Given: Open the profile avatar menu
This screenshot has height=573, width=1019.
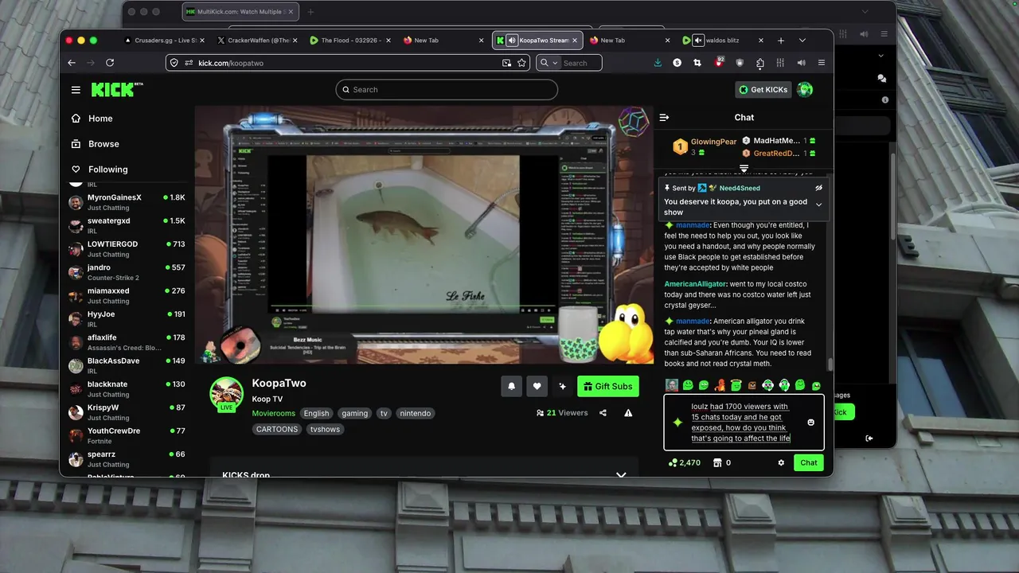Looking at the screenshot, I should (805, 89).
